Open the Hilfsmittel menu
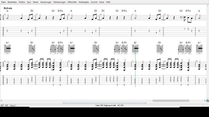 [x=72, y=2]
